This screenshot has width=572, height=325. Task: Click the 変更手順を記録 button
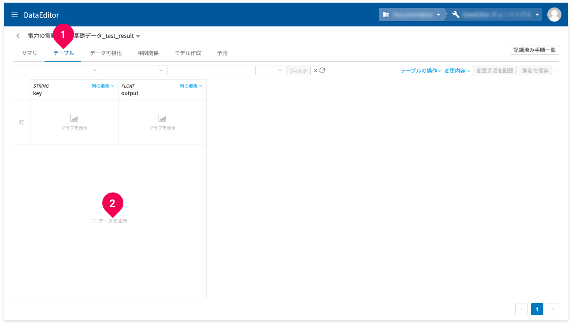coord(495,70)
